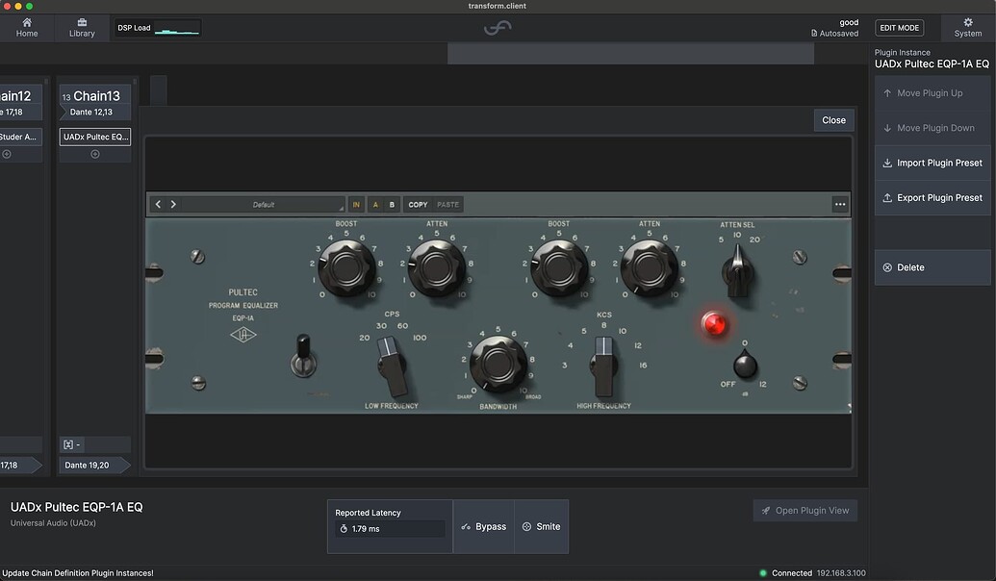Go to next preset arrow
Screen dimensions: 996x581
[173, 205]
